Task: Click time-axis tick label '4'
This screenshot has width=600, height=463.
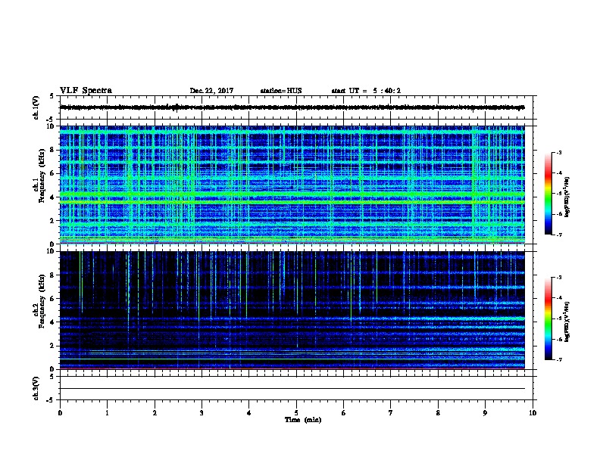Action: [249, 412]
